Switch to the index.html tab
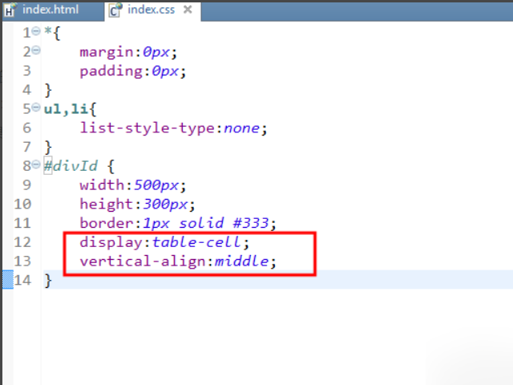The height and width of the screenshot is (385, 513). (53, 10)
